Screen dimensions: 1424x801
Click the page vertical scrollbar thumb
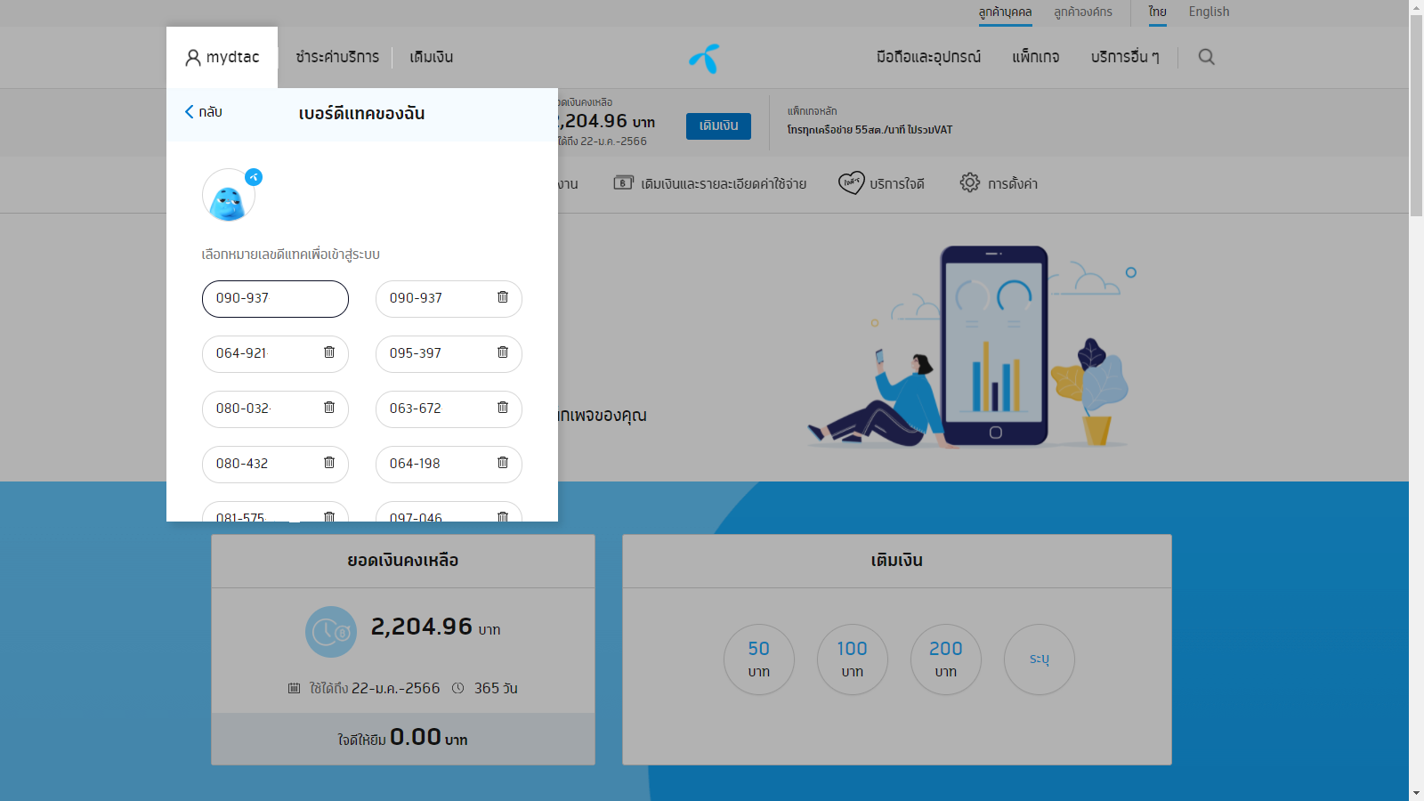coord(1416,115)
